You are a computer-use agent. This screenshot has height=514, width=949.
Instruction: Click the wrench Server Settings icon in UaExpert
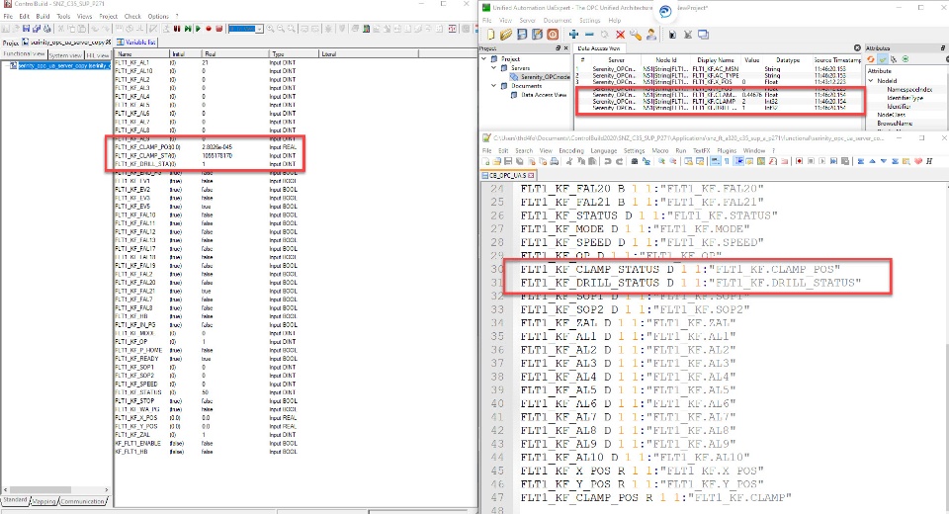pos(637,35)
